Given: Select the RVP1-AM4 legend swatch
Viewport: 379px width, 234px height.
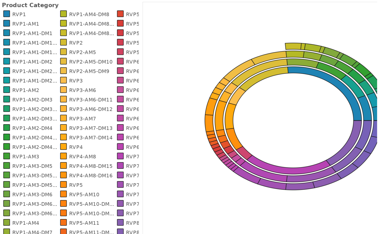Looking at the screenshot, I should 7,222.
